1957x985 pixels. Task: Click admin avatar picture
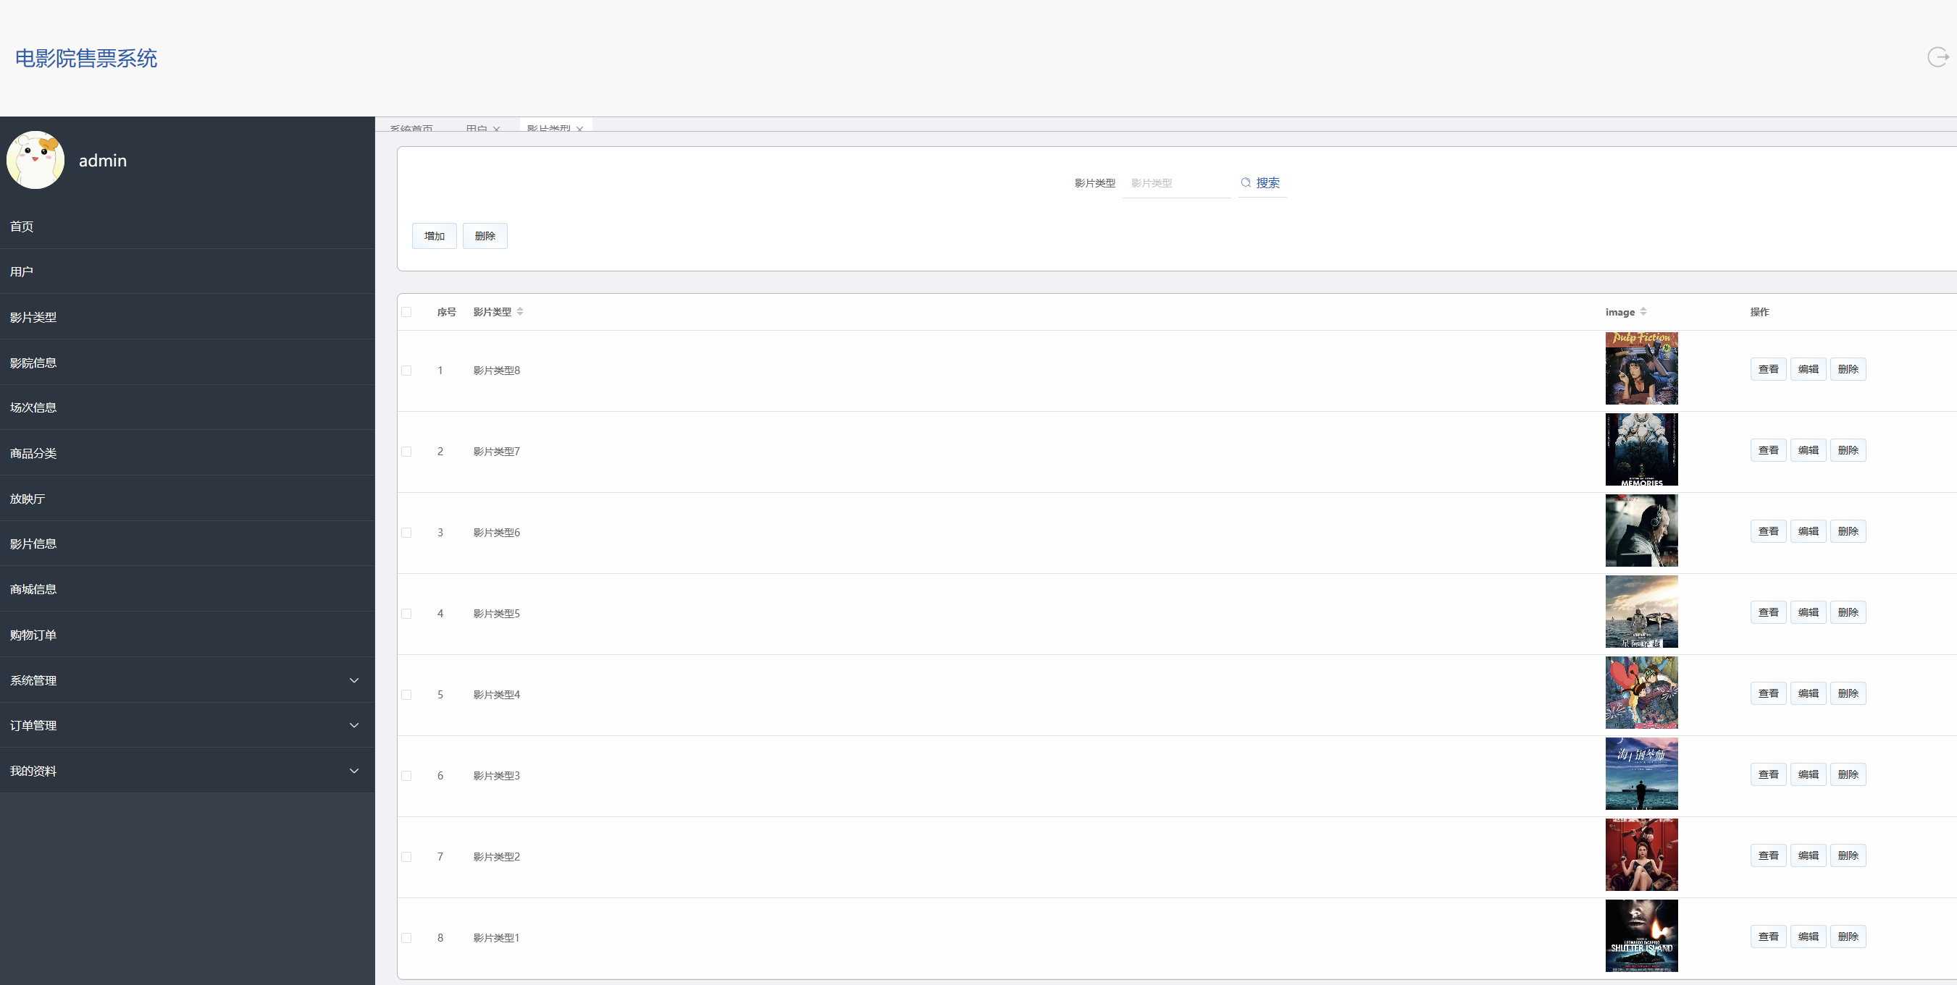tap(35, 160)
